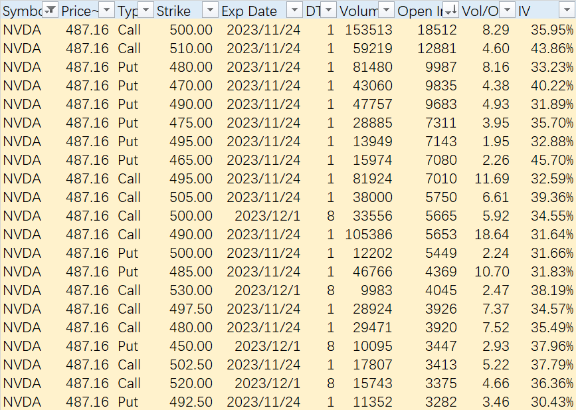Select volume cell 33556
Image resolution: width=576 pixels, height=410 pixels.
coord(373,216)
